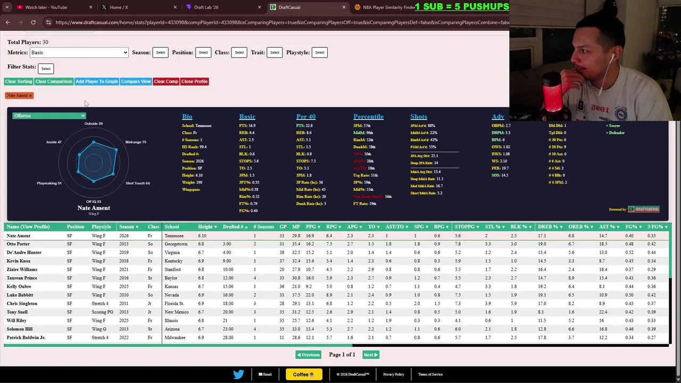Click the Clear Sorting button
Screen dimensions: 681x383
click(19, 81)
